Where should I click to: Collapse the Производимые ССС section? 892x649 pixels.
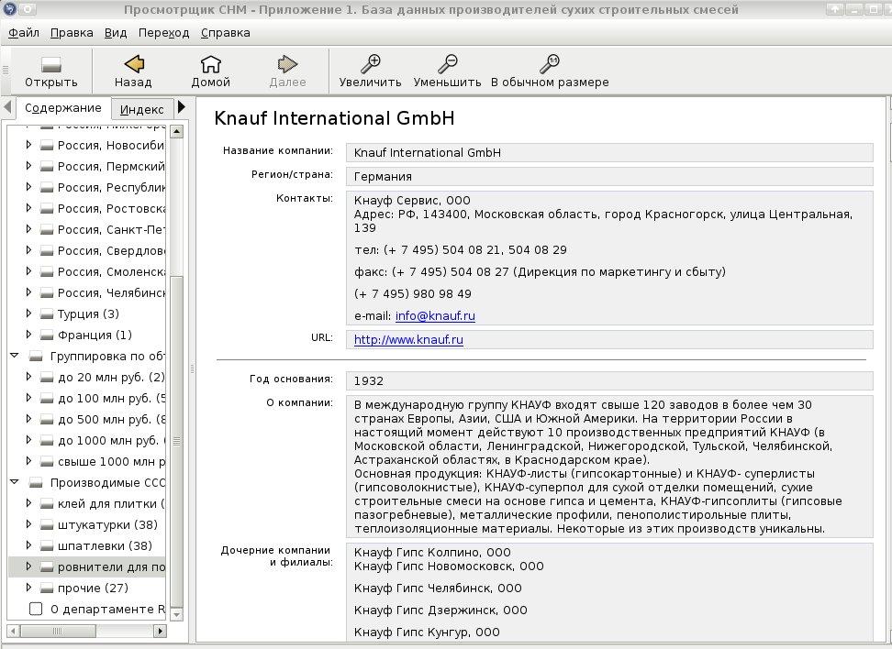point(15,482)
